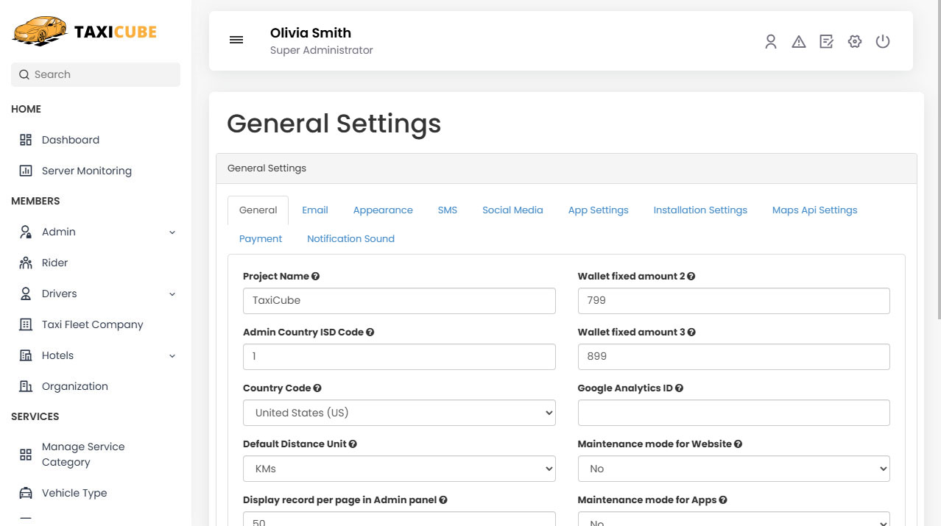Click the hamburger menu icon
This screenshot has height=526, width=941.
click(x=236, y=40)
